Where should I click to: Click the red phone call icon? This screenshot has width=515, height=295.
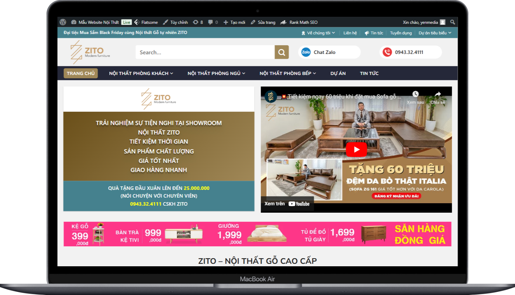[x=387, y=52]
